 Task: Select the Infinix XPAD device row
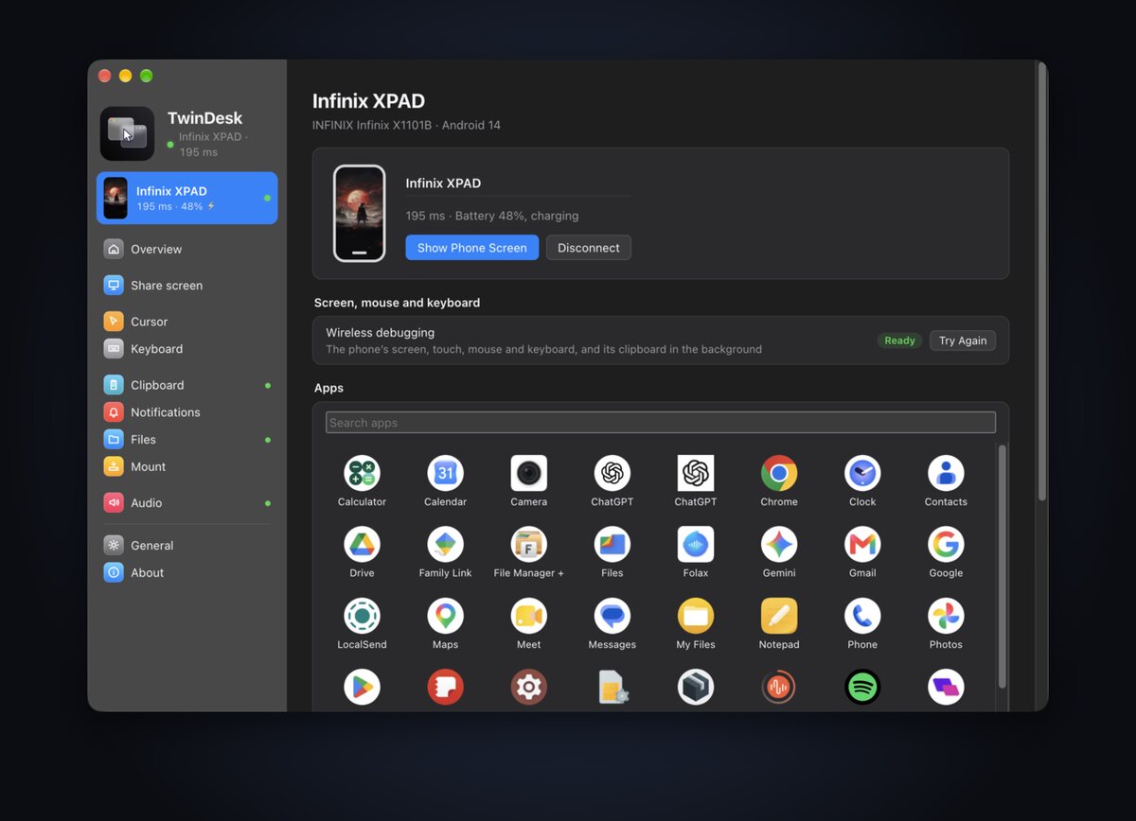pos(186,198)
